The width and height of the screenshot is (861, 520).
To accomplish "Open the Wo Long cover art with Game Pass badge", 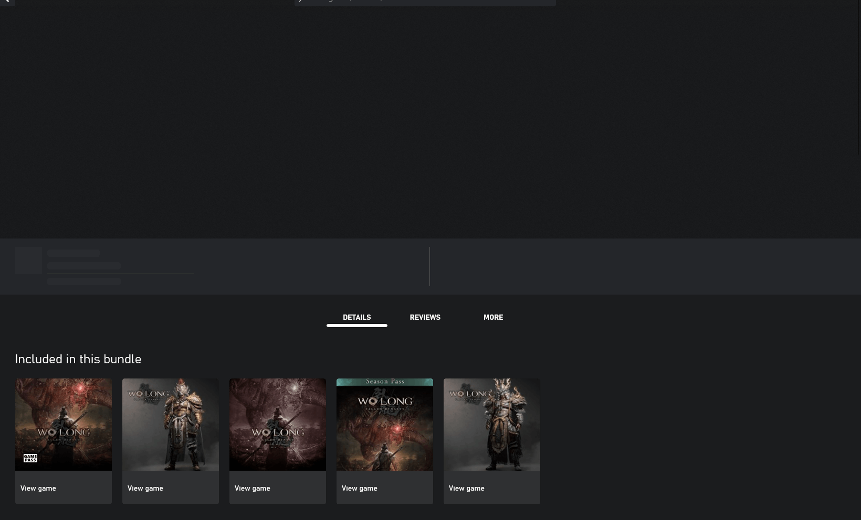I will (64, 424).
